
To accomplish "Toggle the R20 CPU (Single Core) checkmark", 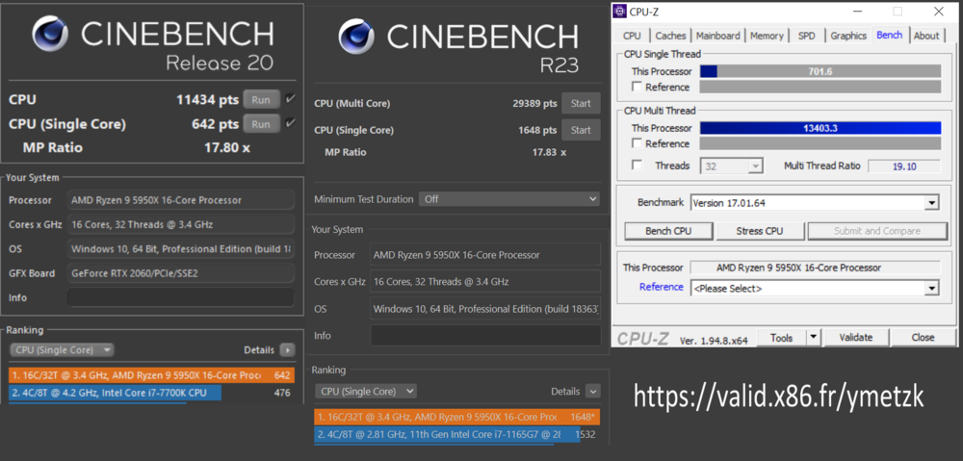I will pos(291,123).
